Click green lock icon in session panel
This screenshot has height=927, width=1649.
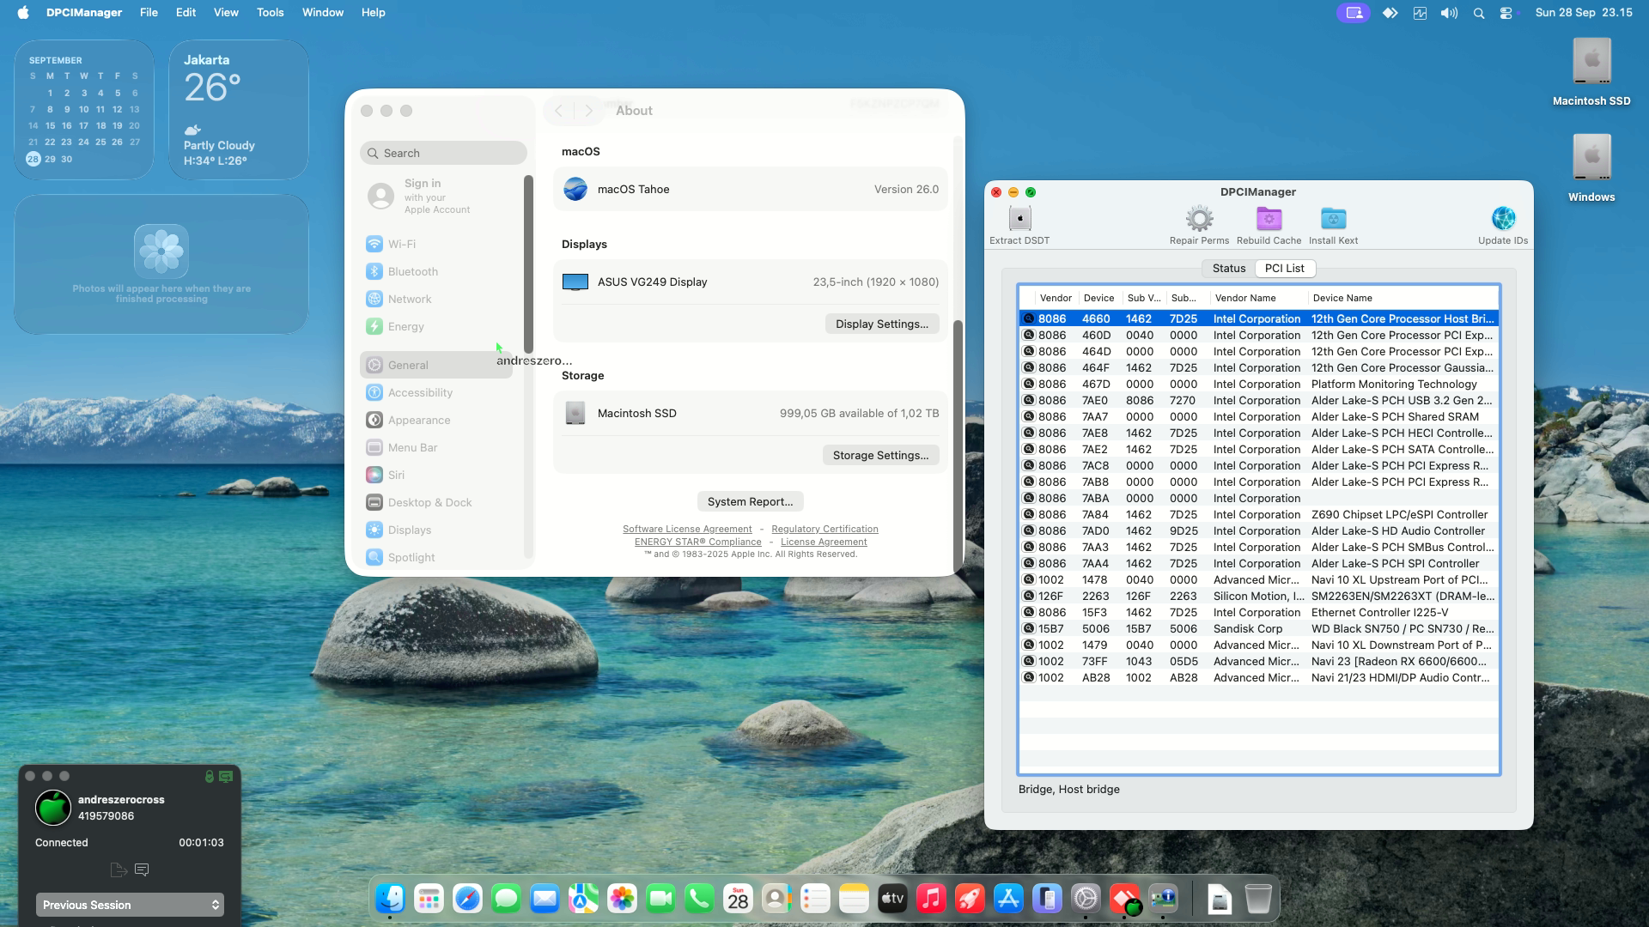coord(209,776)
